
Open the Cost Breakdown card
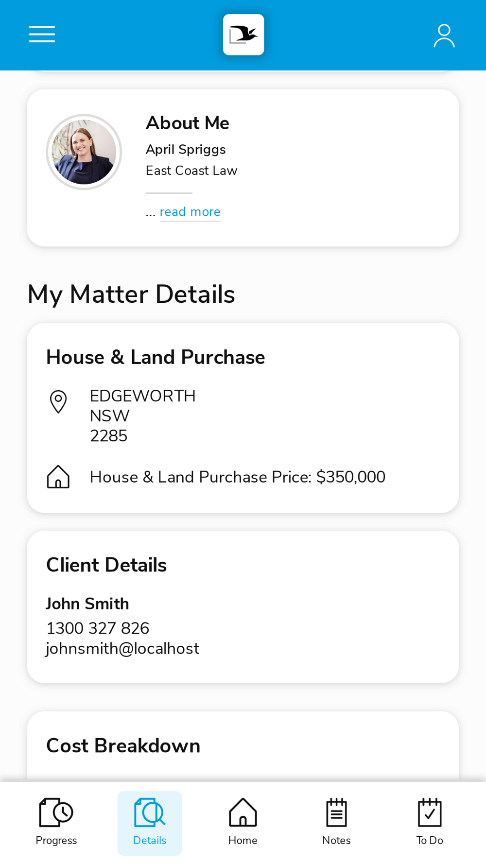[123, 746]
